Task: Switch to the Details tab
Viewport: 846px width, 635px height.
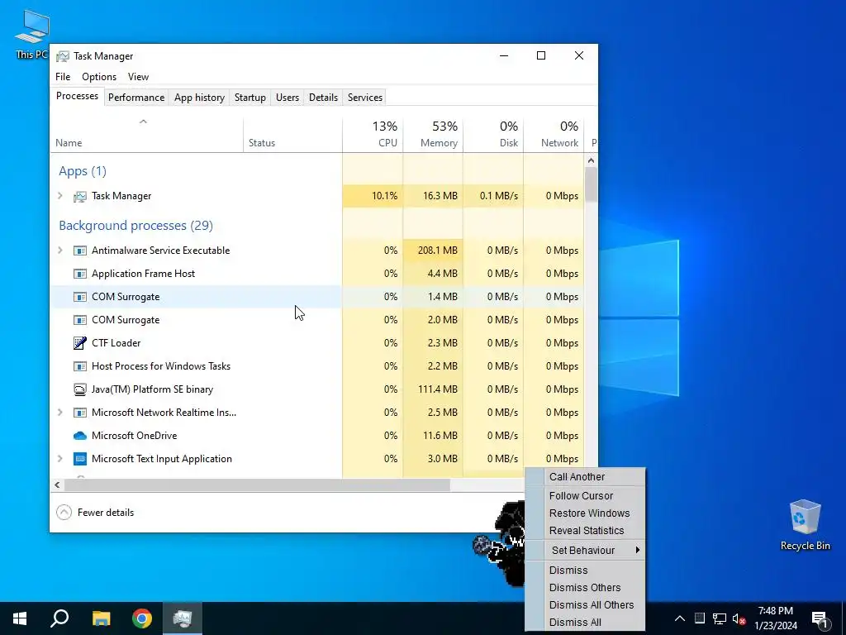Action: 323,98
